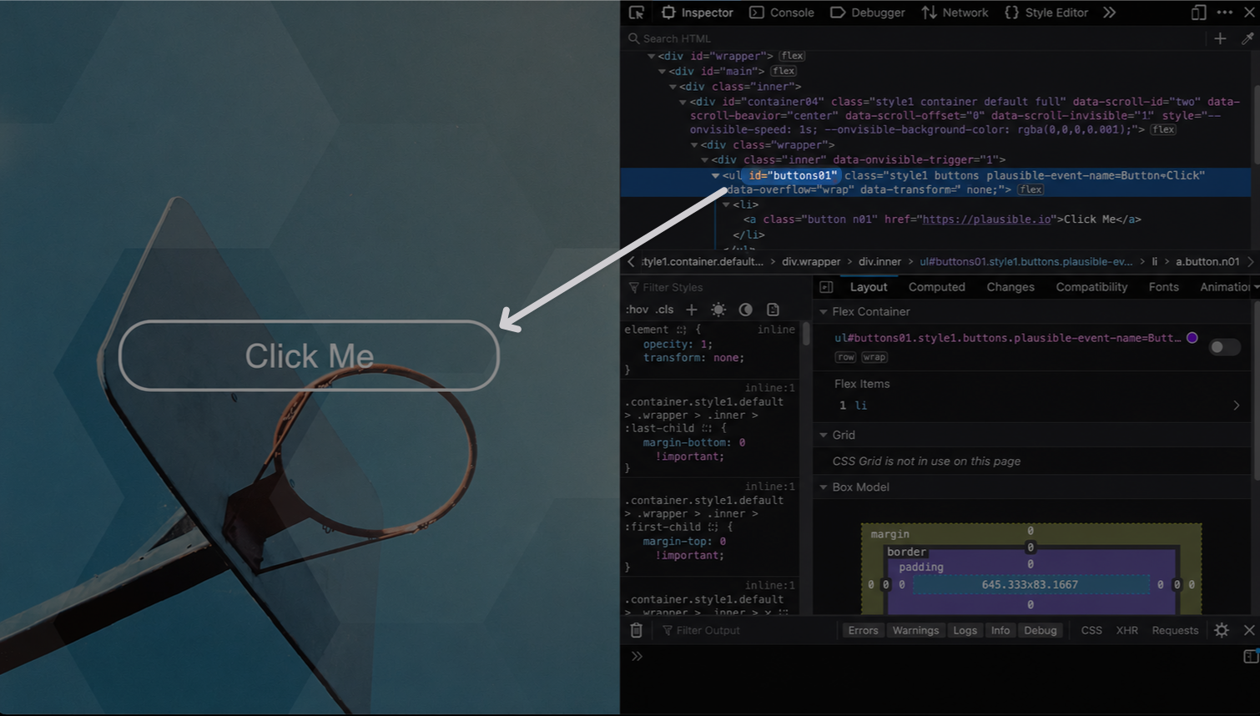Open the Network tab

point(955,13)
